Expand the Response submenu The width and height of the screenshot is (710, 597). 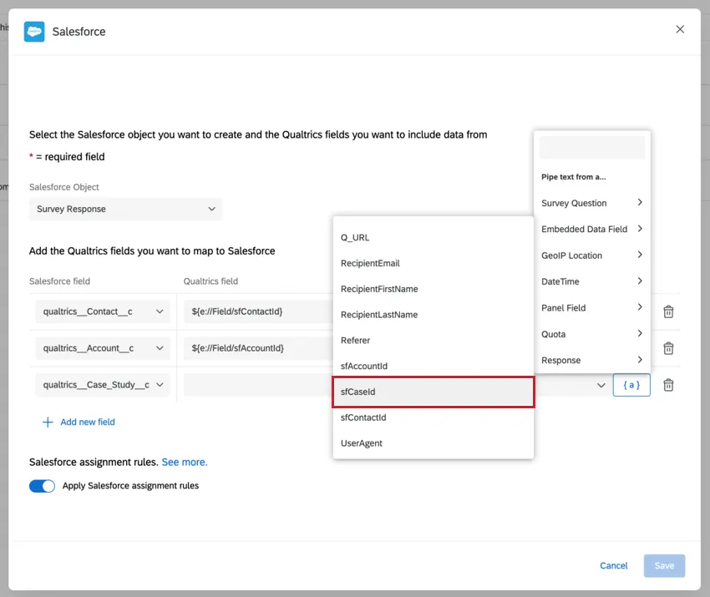(592, 359)
